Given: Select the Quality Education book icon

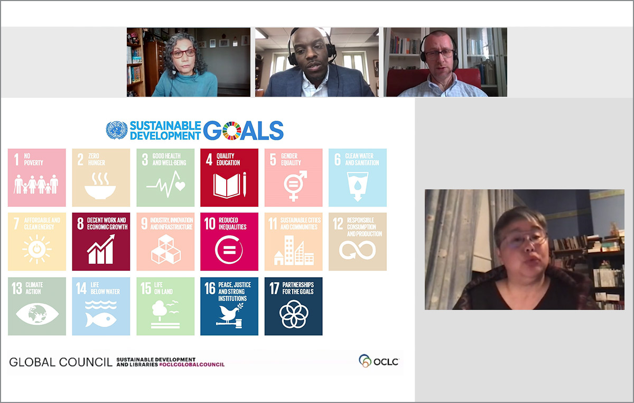Looking at the screenshot, I should (229, 186).
